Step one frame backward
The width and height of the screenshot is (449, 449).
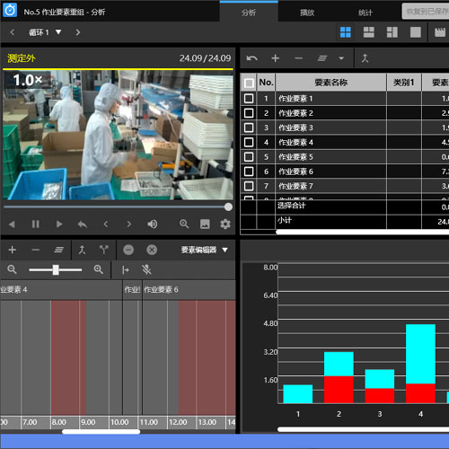click(106, 224)
